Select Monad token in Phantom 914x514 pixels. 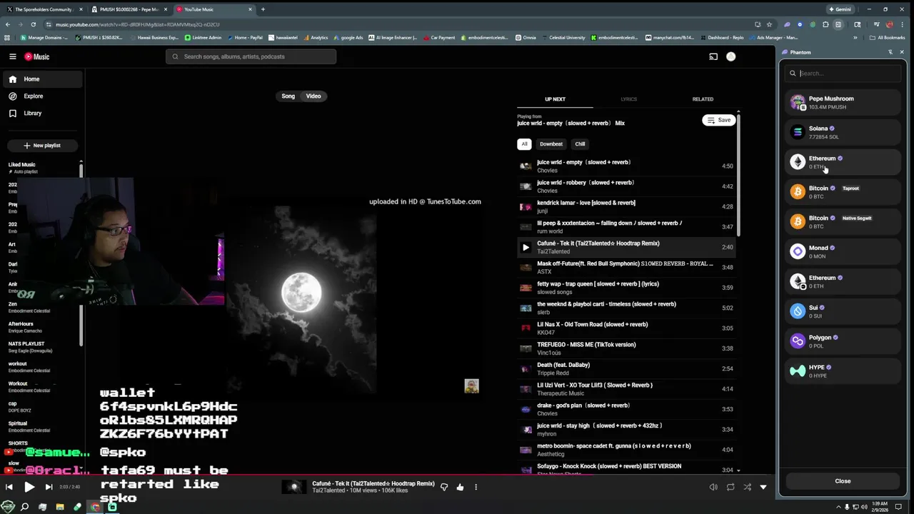[x=843, y=252]
